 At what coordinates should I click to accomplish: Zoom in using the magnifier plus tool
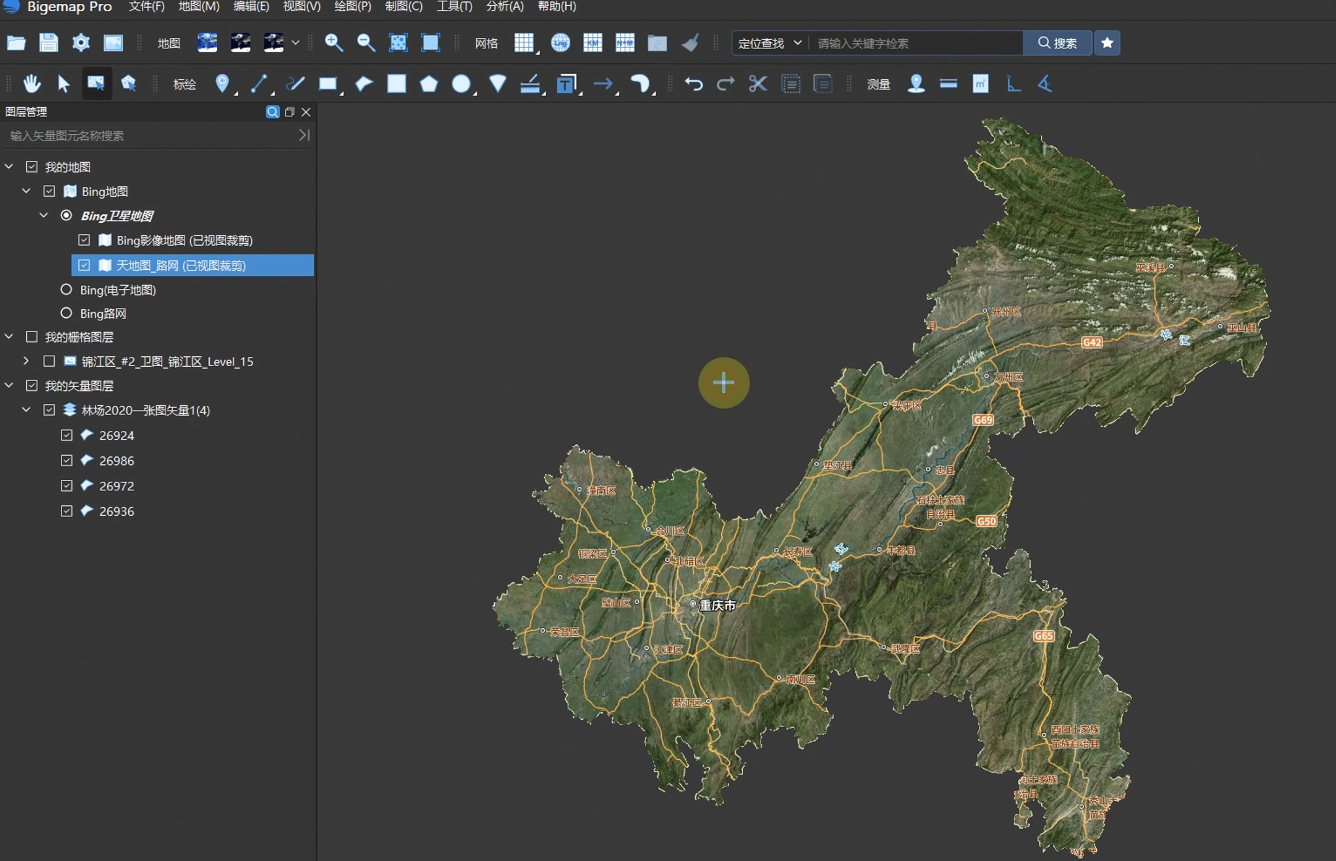(335, 43)
